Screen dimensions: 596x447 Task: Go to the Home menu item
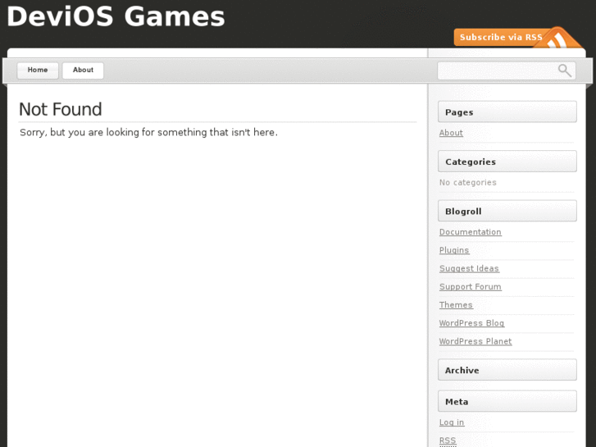[x=38, y=71]
